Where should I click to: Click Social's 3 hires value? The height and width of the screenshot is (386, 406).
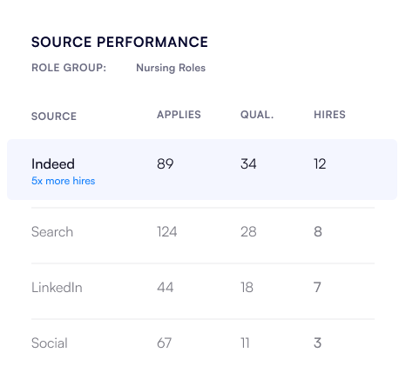point(317,343)
